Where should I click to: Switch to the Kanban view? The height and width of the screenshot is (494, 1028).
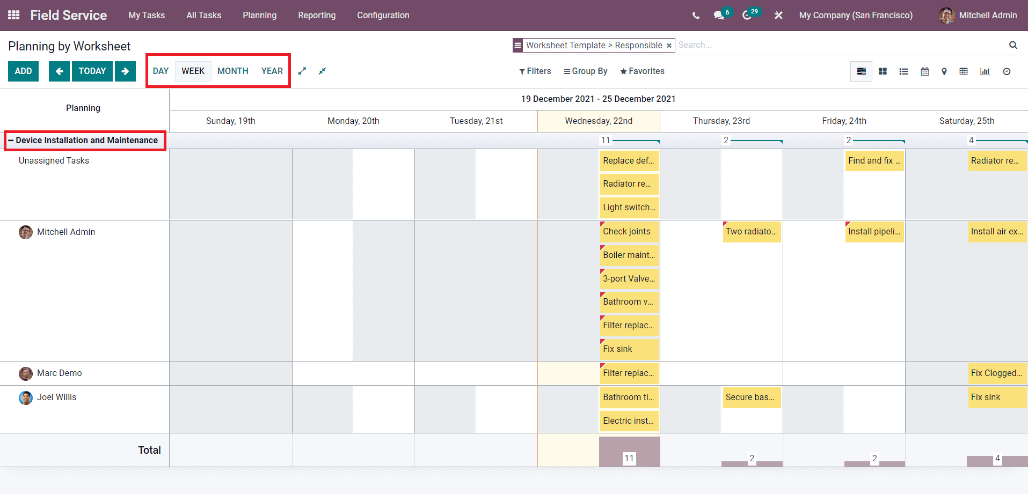882,71
